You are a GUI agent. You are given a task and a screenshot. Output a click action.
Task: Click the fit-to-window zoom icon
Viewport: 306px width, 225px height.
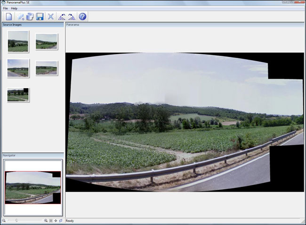pyautogui.click(x=51, y=221)
